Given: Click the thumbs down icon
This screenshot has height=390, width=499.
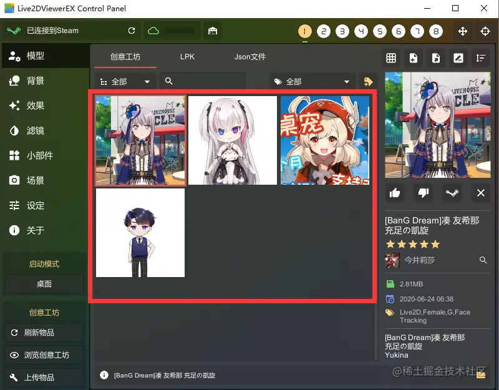Looking at the screenshot, I should click(x=424, y=193).
